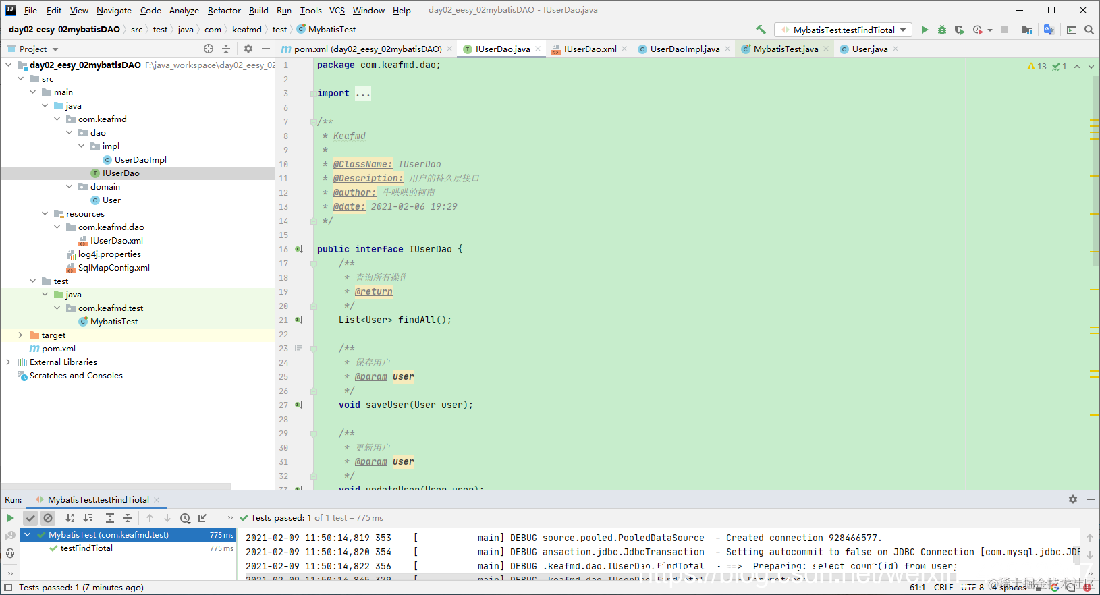1100x595 pixels.
Task: Open the profiler dropdown arrow
Action: coord(990,30)
